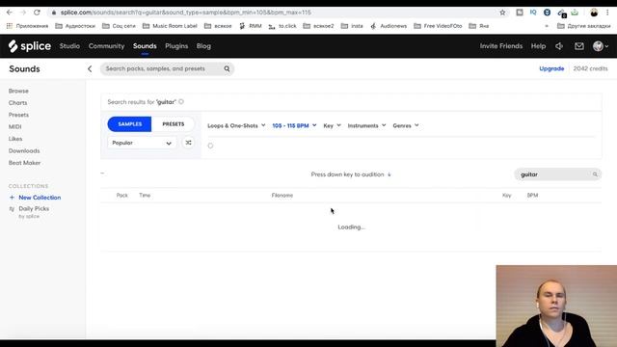Open the IQ browser extension
This screenshot has width=617, height=347.
coord(533,13)
